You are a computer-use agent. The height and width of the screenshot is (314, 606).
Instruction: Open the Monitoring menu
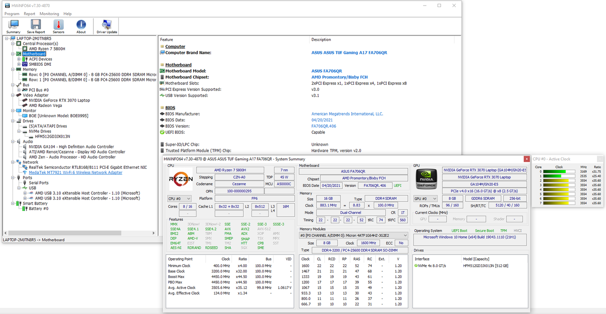[x=49, y=14]
